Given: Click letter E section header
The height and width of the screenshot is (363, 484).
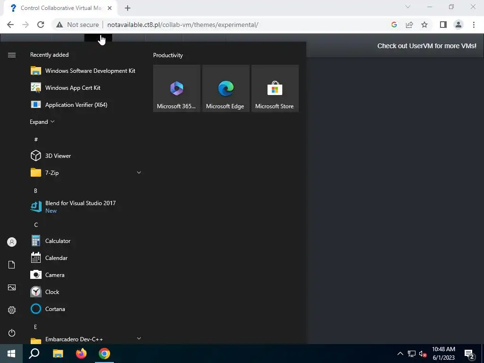Looking at the screenshot, I should (35, 327).
